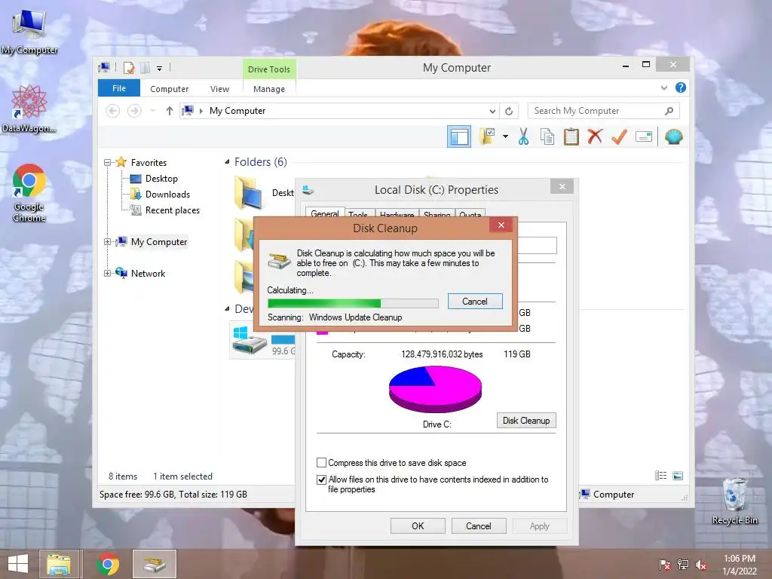This screenshot has width=772, height=579.
Task: Click the red X Delete icon
Action: (595, 136)
